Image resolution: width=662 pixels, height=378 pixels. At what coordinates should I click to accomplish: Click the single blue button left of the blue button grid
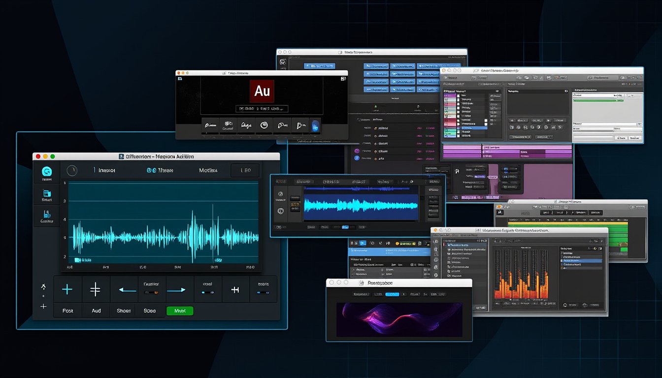pyautogui.click(x=320, y=66)
